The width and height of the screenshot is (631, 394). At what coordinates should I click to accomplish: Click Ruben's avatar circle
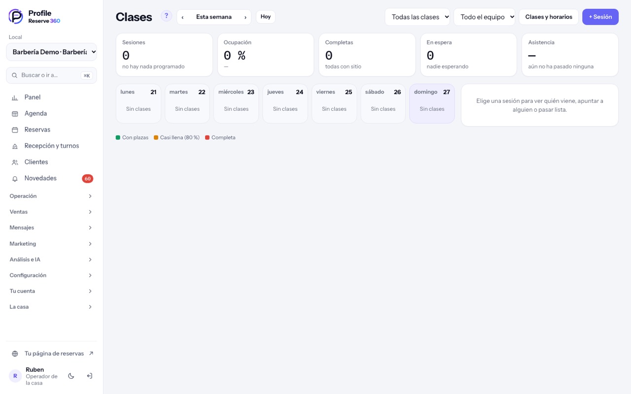pos(15,376)
